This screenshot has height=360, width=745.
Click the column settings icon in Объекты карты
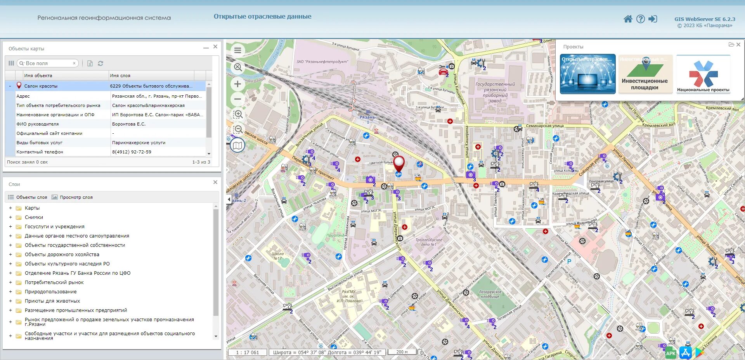click(x=11, y=63)
